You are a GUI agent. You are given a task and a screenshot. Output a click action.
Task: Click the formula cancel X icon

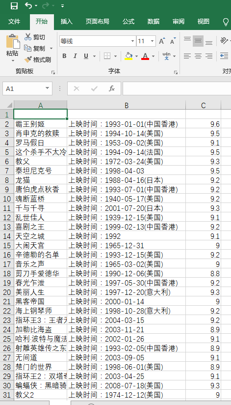[x=77, y=88]
